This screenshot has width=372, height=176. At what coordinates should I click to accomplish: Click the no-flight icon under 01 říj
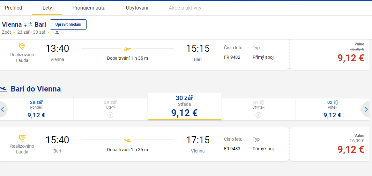coord(258,115)
